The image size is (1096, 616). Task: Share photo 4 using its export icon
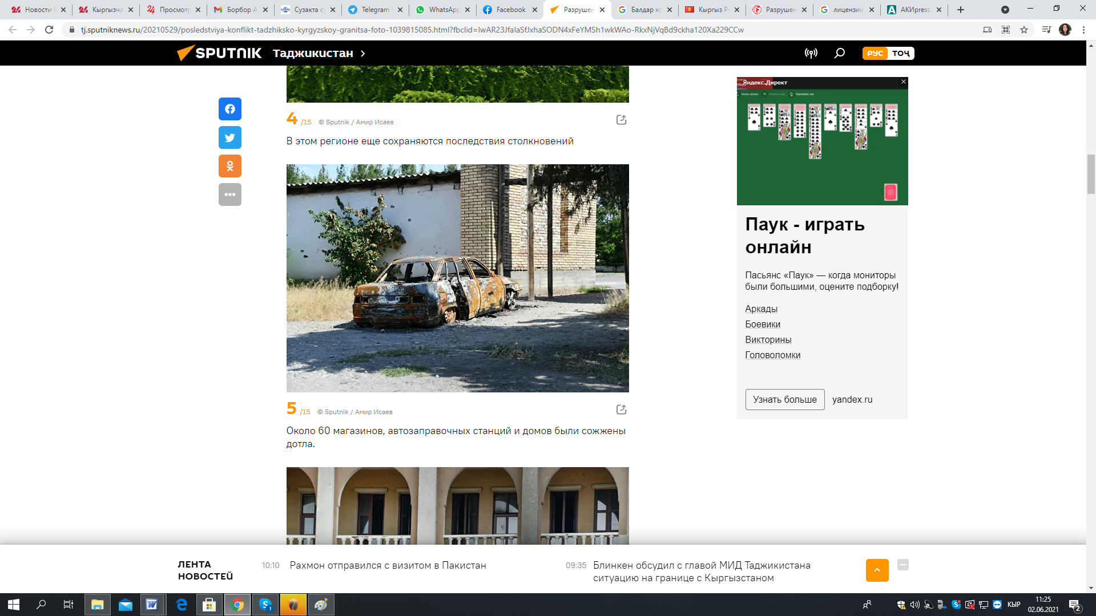click(621, 120)
